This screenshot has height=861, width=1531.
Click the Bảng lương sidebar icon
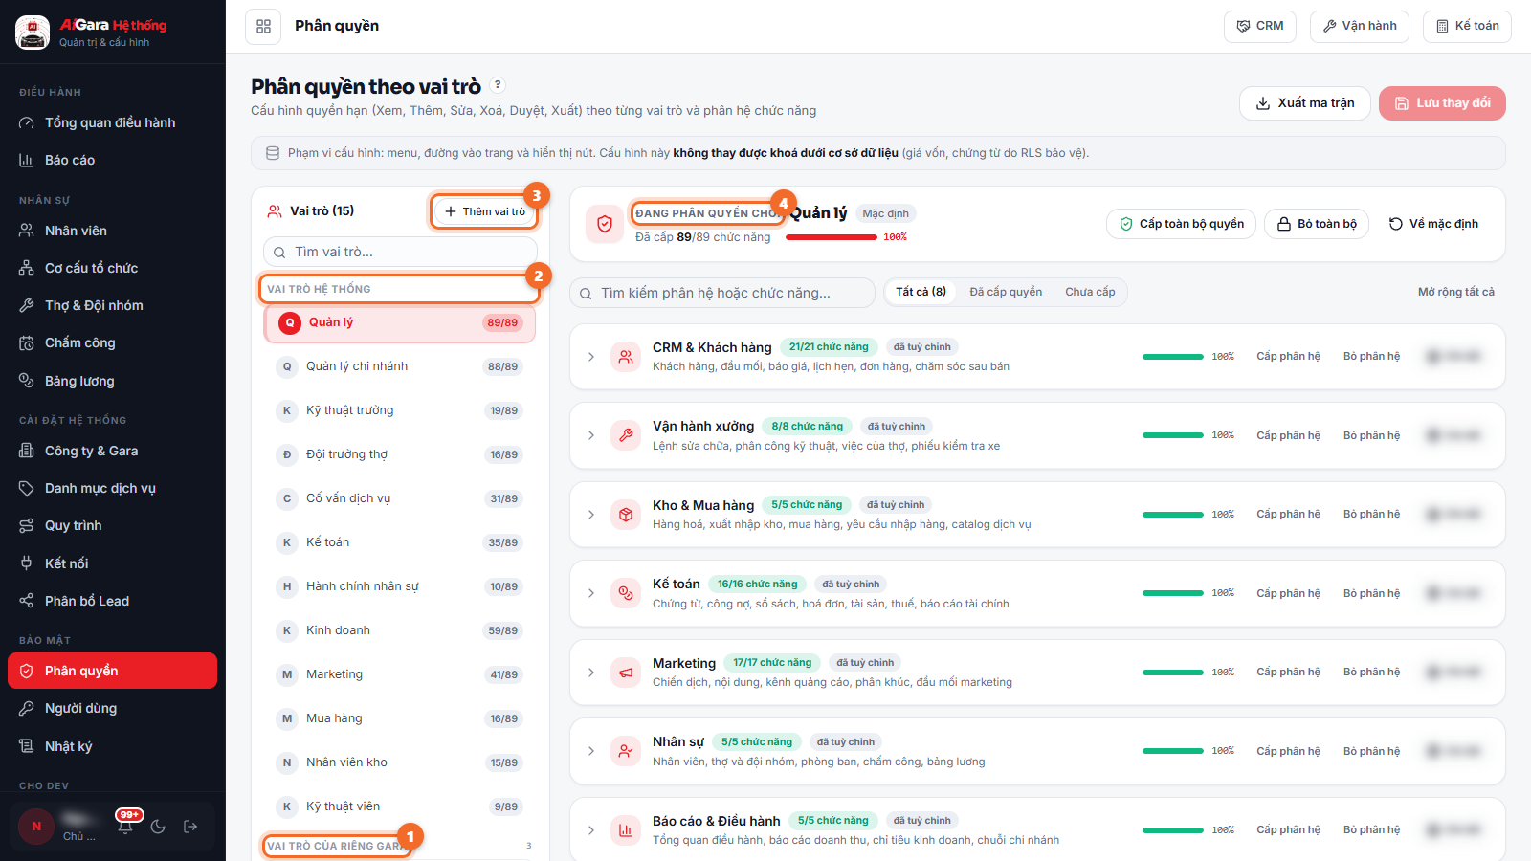click(27, 381)
